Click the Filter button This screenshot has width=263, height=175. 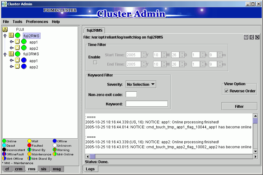239,106
